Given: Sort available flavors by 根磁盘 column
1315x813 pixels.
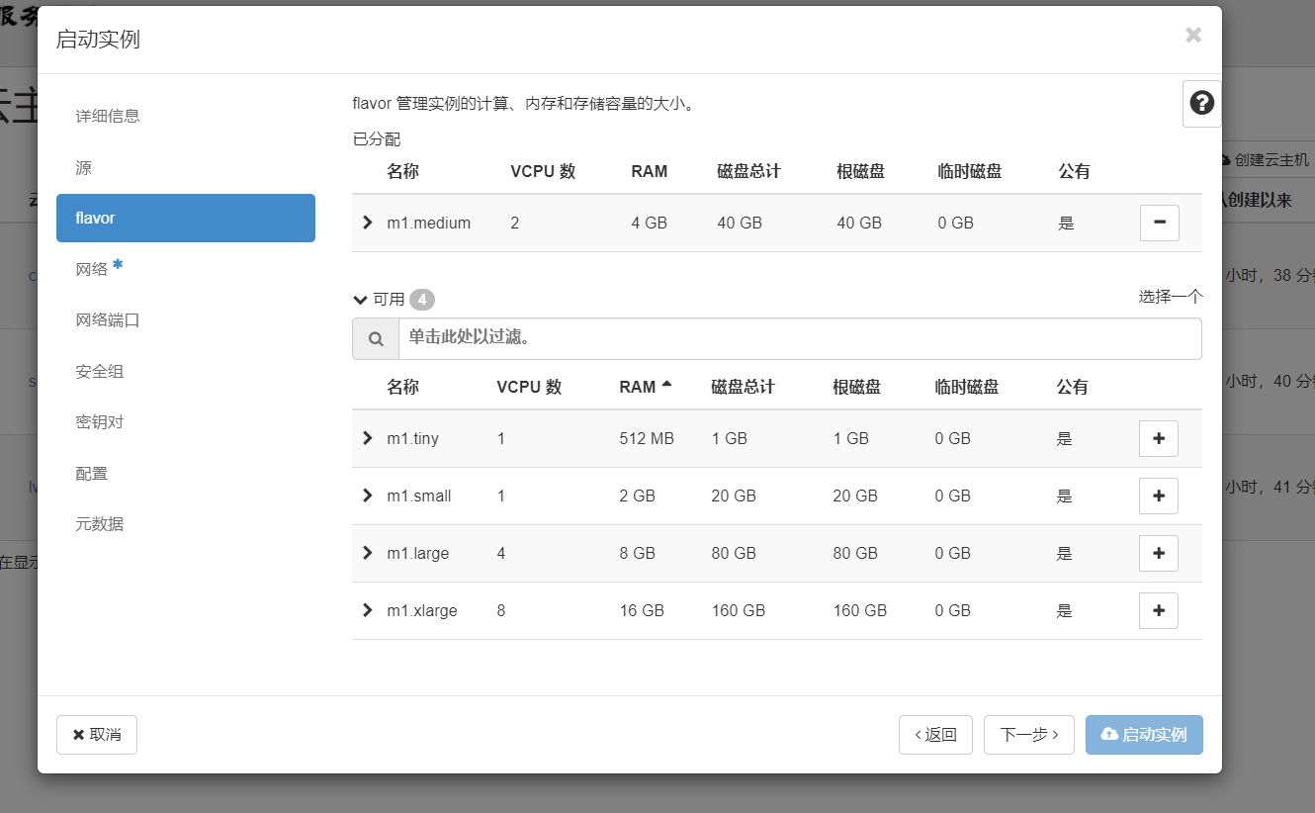Looking at the screenshot, I should tap(857, 387).
